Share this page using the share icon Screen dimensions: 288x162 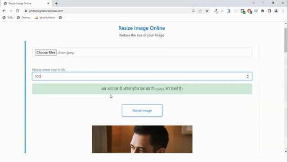[200, 11]
